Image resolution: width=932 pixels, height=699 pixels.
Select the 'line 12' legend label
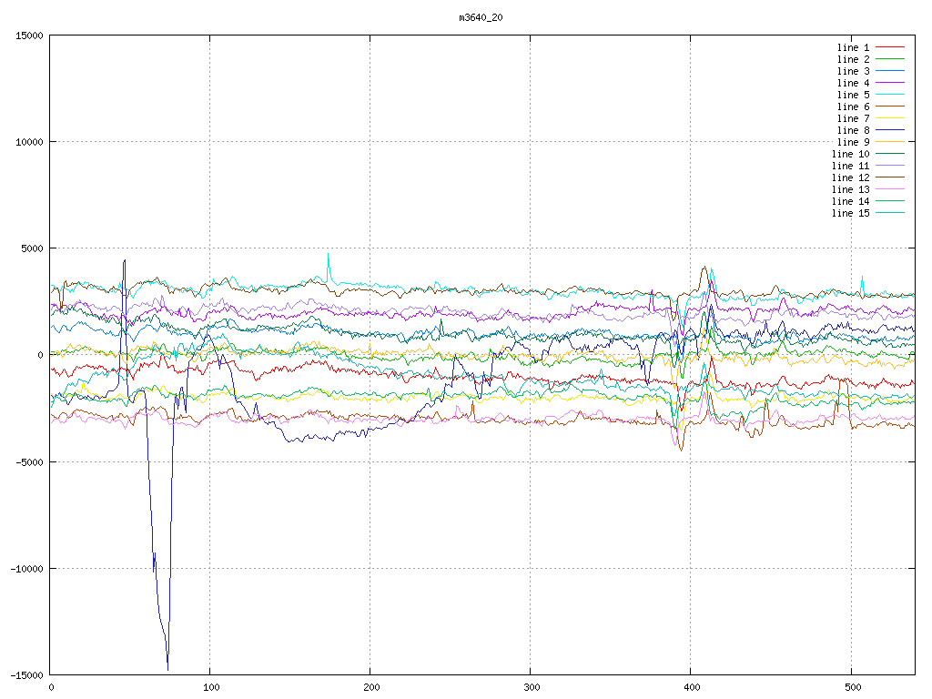pos(851,177)
